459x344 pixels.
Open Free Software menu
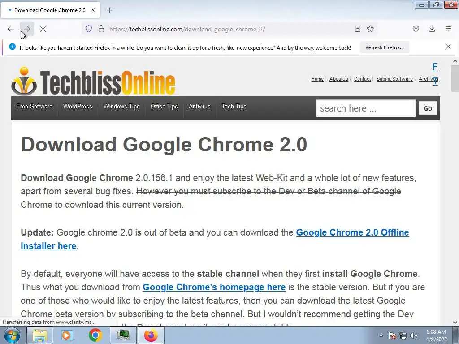pos(34,107)
